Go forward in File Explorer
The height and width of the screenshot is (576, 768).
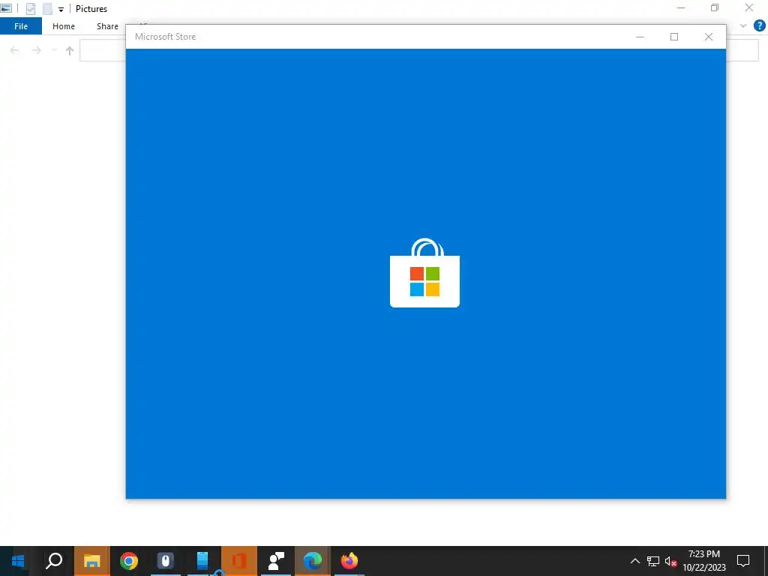tap(36, 50)
